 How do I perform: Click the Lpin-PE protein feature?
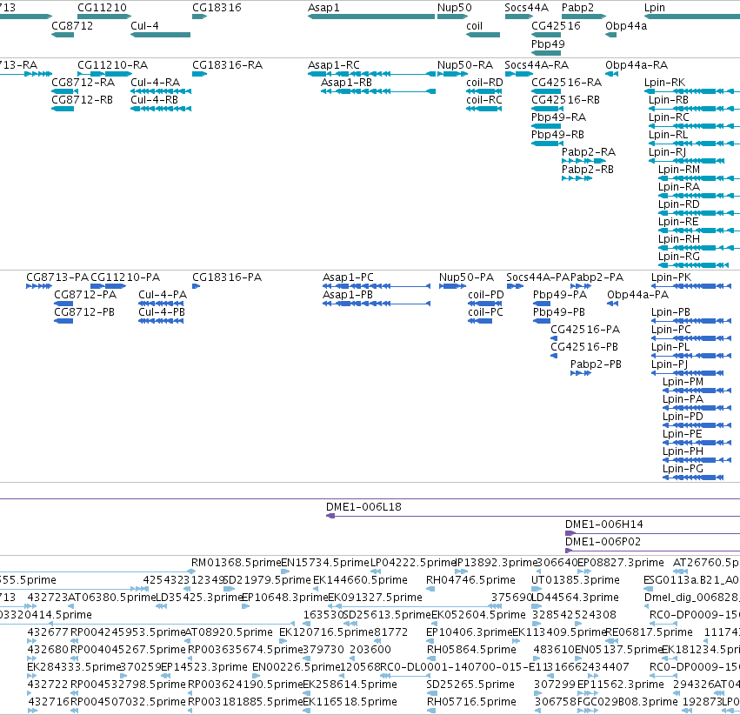coord(697,443)
